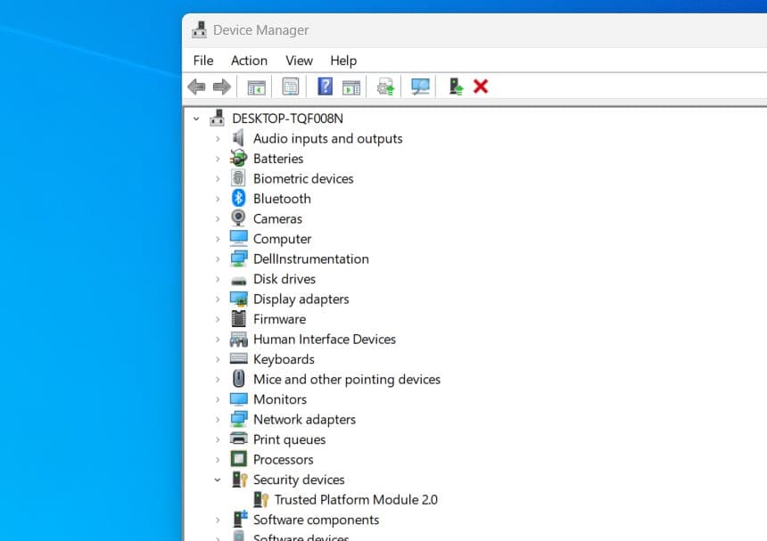This screenshot has width=767, height=541.
Task: Click the Bluetooth category icon
Action: click(238, 199)
